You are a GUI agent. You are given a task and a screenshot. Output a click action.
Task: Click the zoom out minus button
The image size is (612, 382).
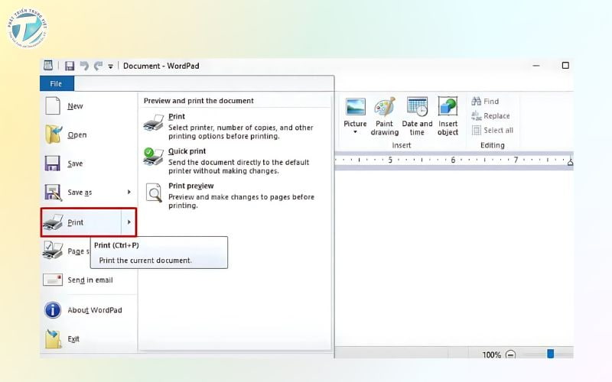coord(510,354)
